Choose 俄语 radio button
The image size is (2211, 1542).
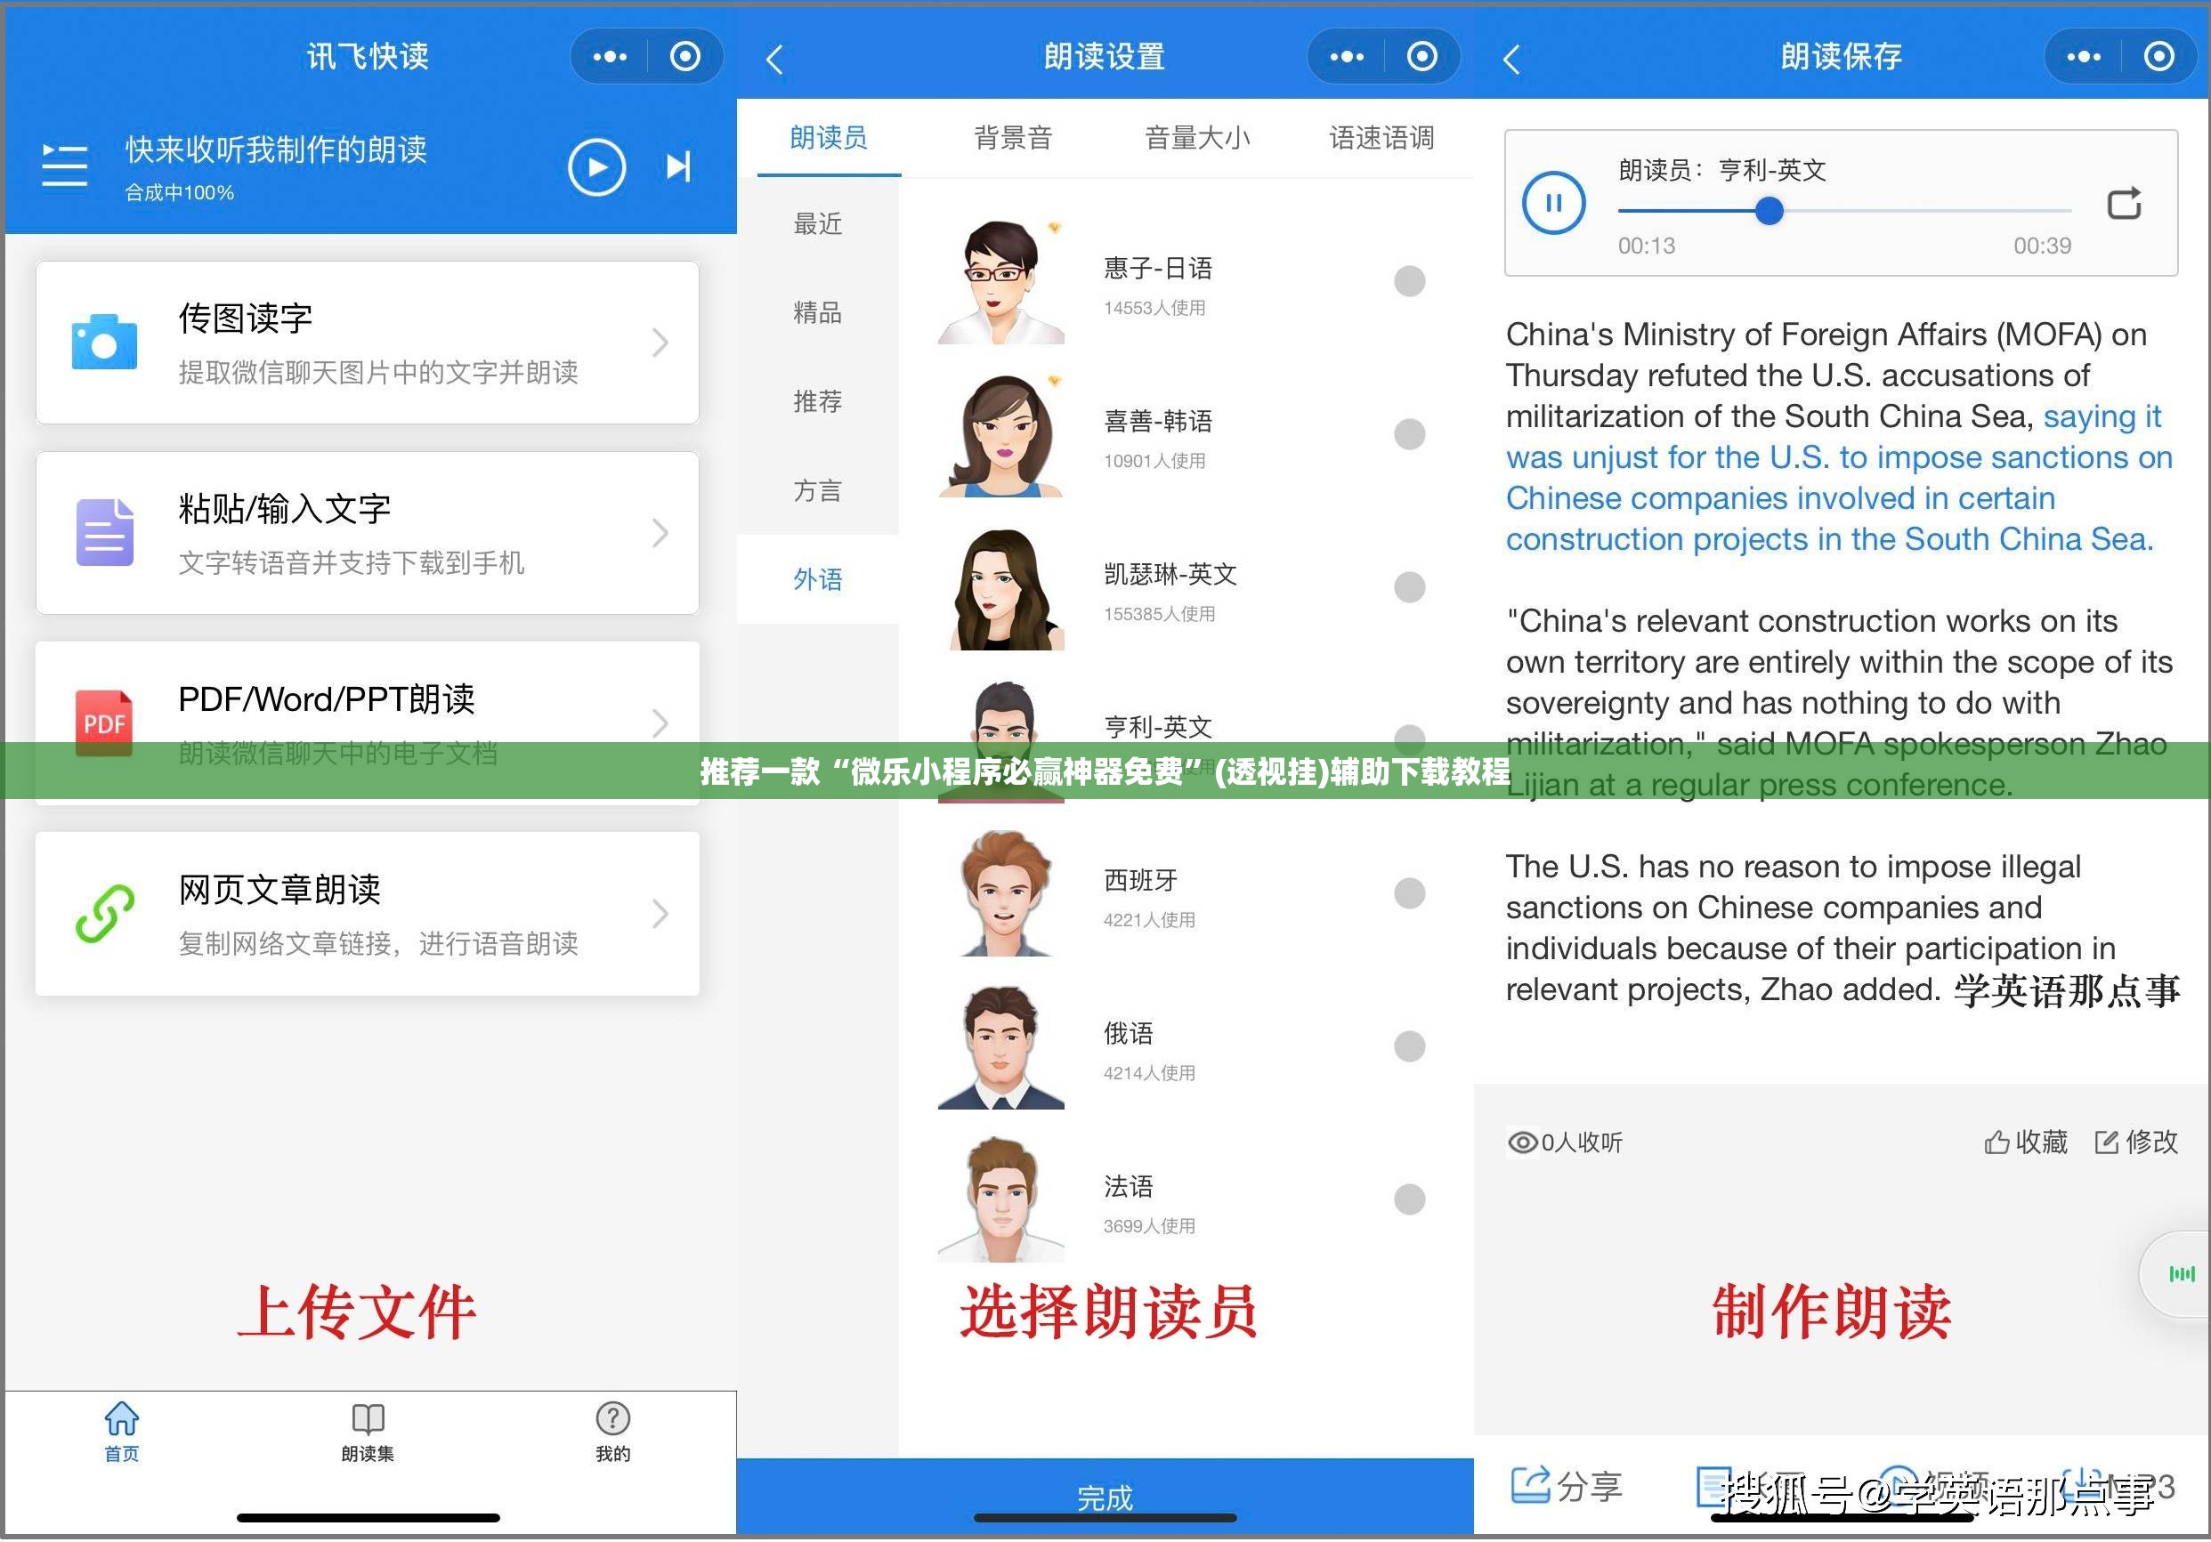pyautogui.click(x=1409, y=1046)
